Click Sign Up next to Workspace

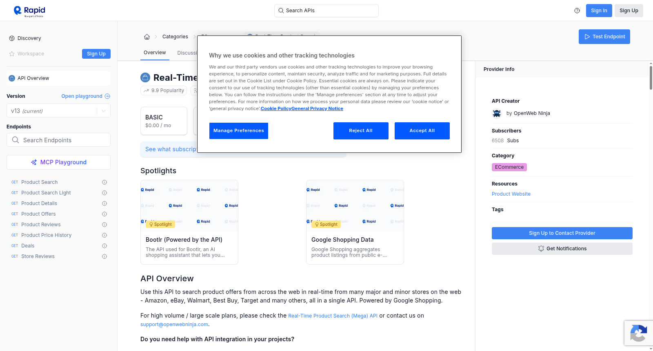[96, 54]
